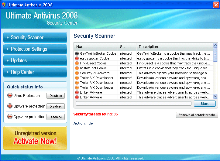This screenshot has height=161, width=220.
Task: Click the 'Action: Idle.' status text
Action: (x=83, y=123)
